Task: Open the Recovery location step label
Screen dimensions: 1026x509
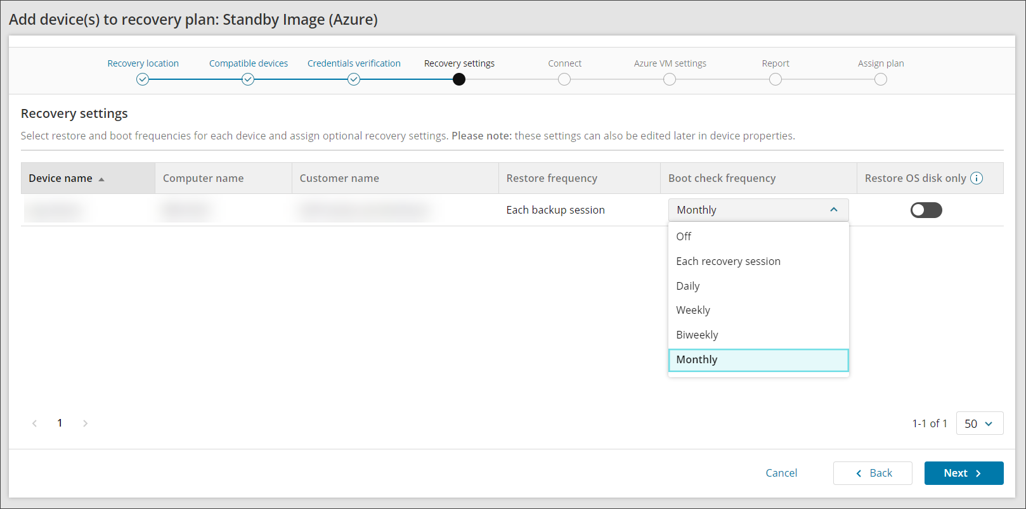Action: click(143, 63)
